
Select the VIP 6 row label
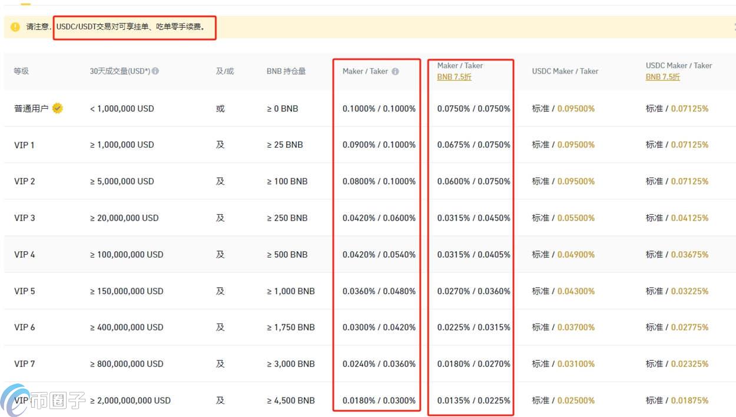pos(25,327)
